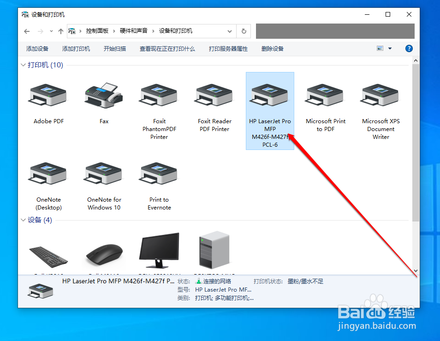Click the 型号 value HP LaserJet Pro MF...
This screenshot has height=341, width=440.
click(223, 290)
